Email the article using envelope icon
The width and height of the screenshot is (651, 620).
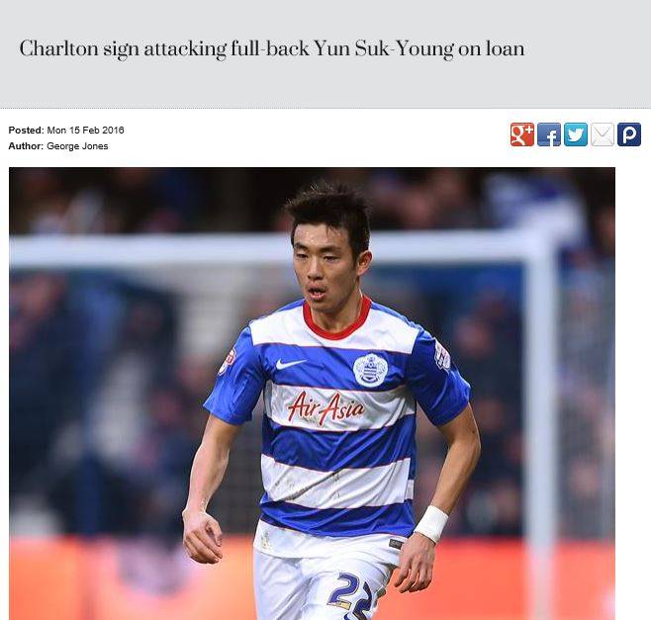602,134
